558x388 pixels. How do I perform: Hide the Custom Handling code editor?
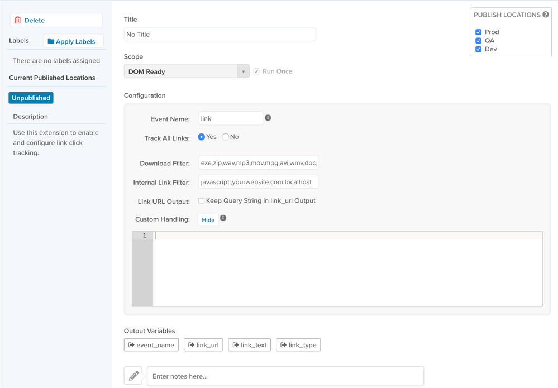[x=208, y=220]
